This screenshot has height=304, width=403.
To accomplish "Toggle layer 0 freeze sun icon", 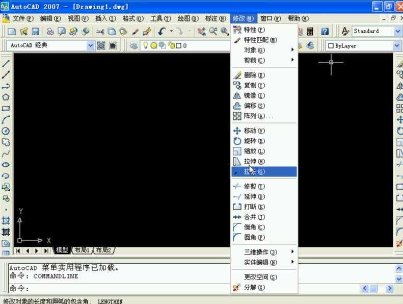I will 154,46.
